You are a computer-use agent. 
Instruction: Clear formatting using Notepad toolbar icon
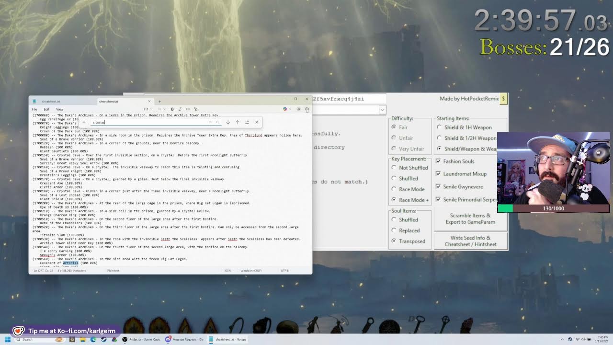(195, 109)
